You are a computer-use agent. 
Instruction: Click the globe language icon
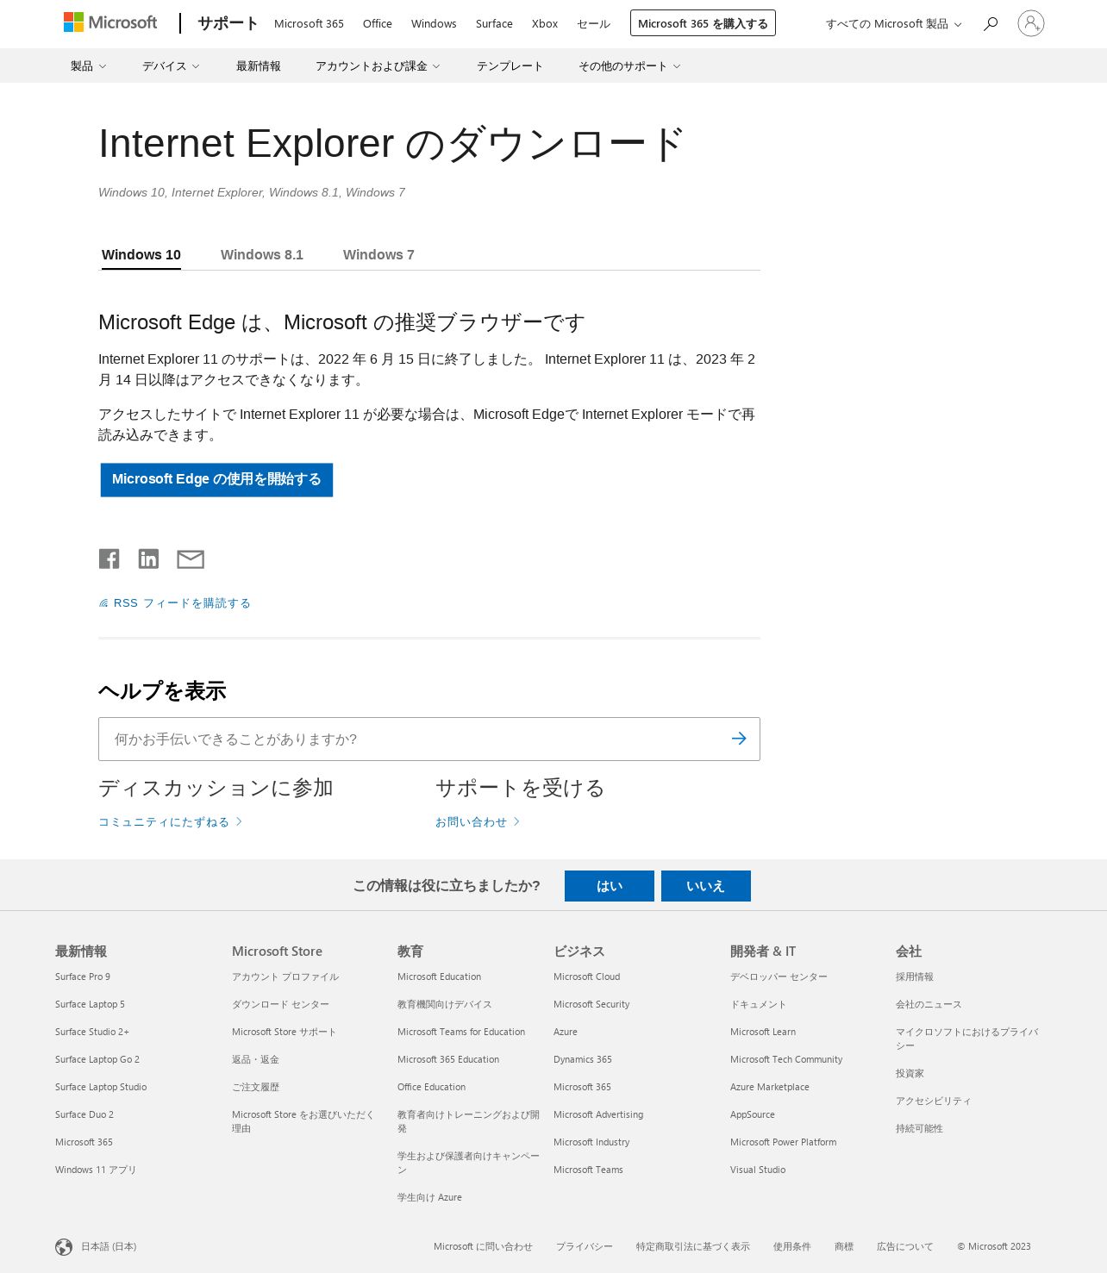click(x=64, y=1247)
